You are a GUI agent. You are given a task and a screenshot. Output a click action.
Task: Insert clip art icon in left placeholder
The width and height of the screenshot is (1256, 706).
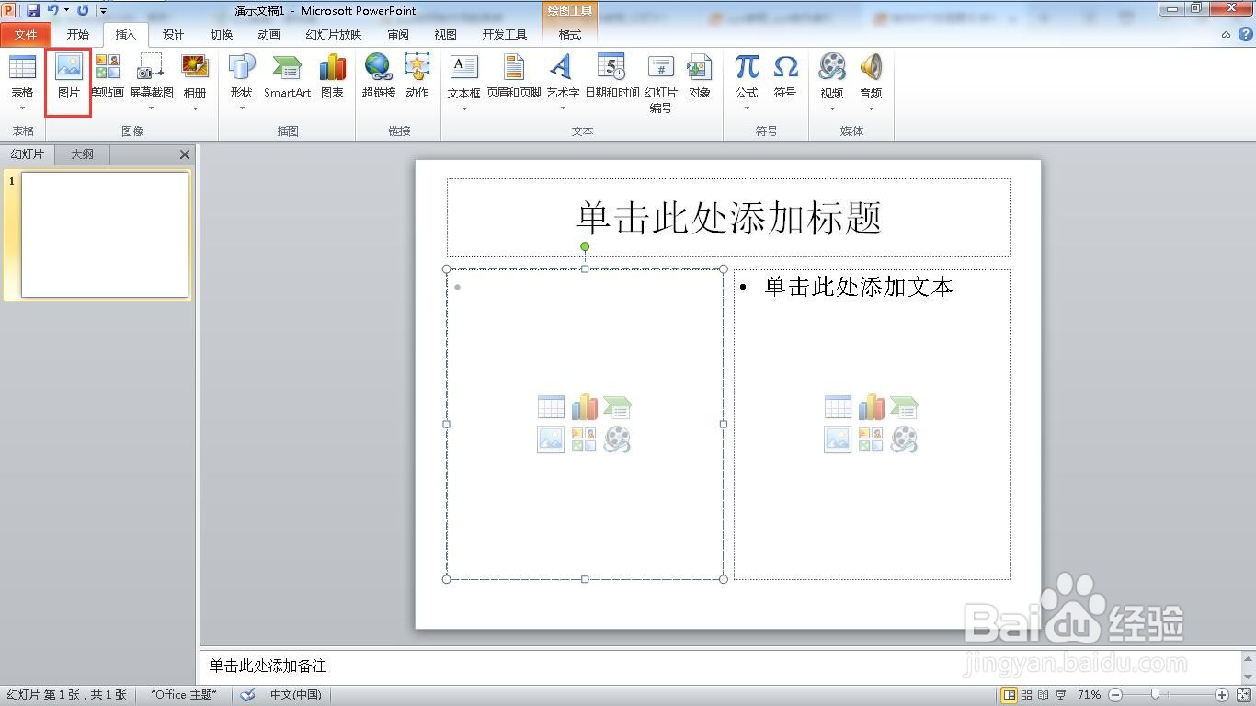pyautogui.click(x=584, y=439)
